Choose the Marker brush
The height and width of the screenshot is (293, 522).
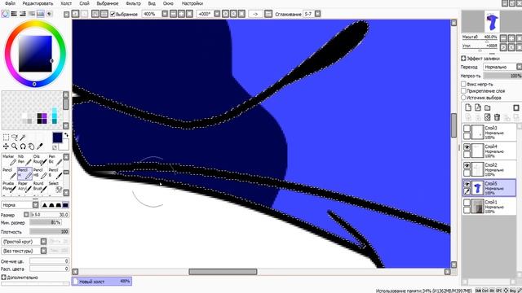(x=9, y=160)
